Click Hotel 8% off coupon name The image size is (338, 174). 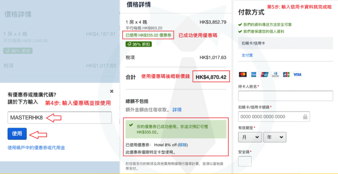(x=166, y=145)
